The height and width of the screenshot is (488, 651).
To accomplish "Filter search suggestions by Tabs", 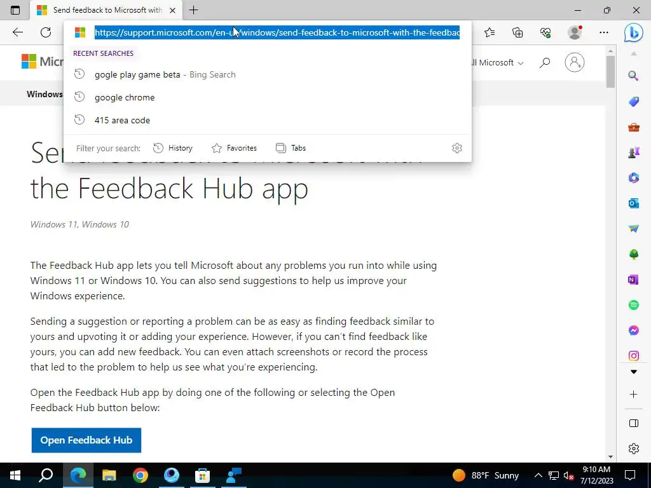I will point(291,148).
